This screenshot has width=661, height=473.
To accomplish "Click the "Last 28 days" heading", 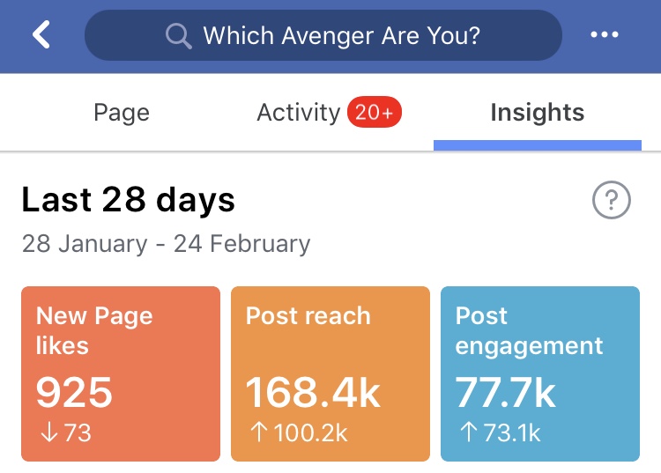I will [x=129, y=201].
